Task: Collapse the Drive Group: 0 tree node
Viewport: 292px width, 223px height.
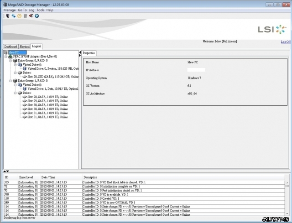Action: point(10,61)
